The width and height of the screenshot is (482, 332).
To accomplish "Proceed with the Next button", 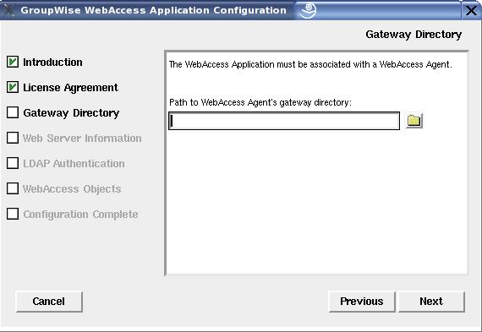I will point(431,302).
